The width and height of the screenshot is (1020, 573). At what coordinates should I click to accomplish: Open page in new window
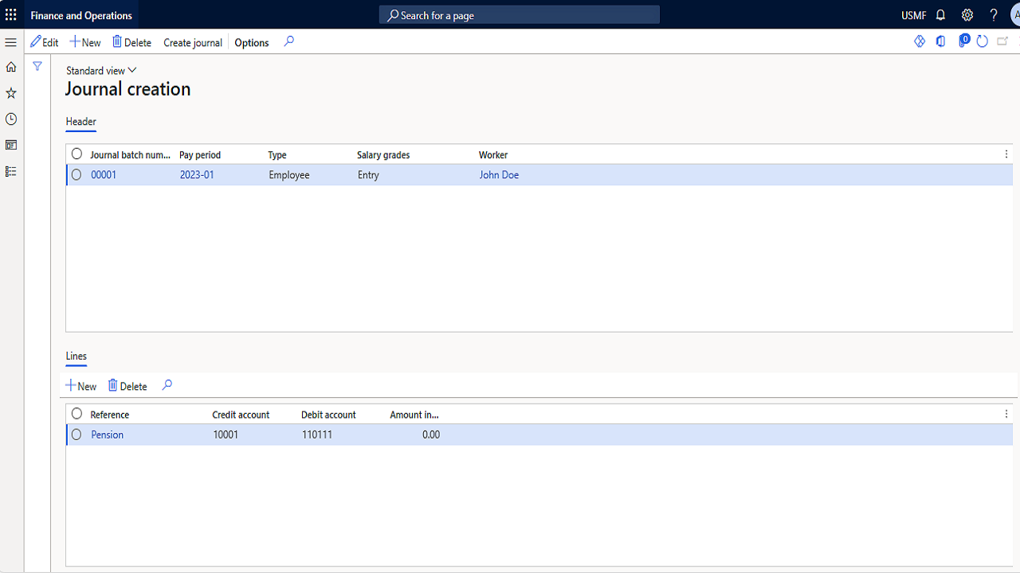[1003, 41]
